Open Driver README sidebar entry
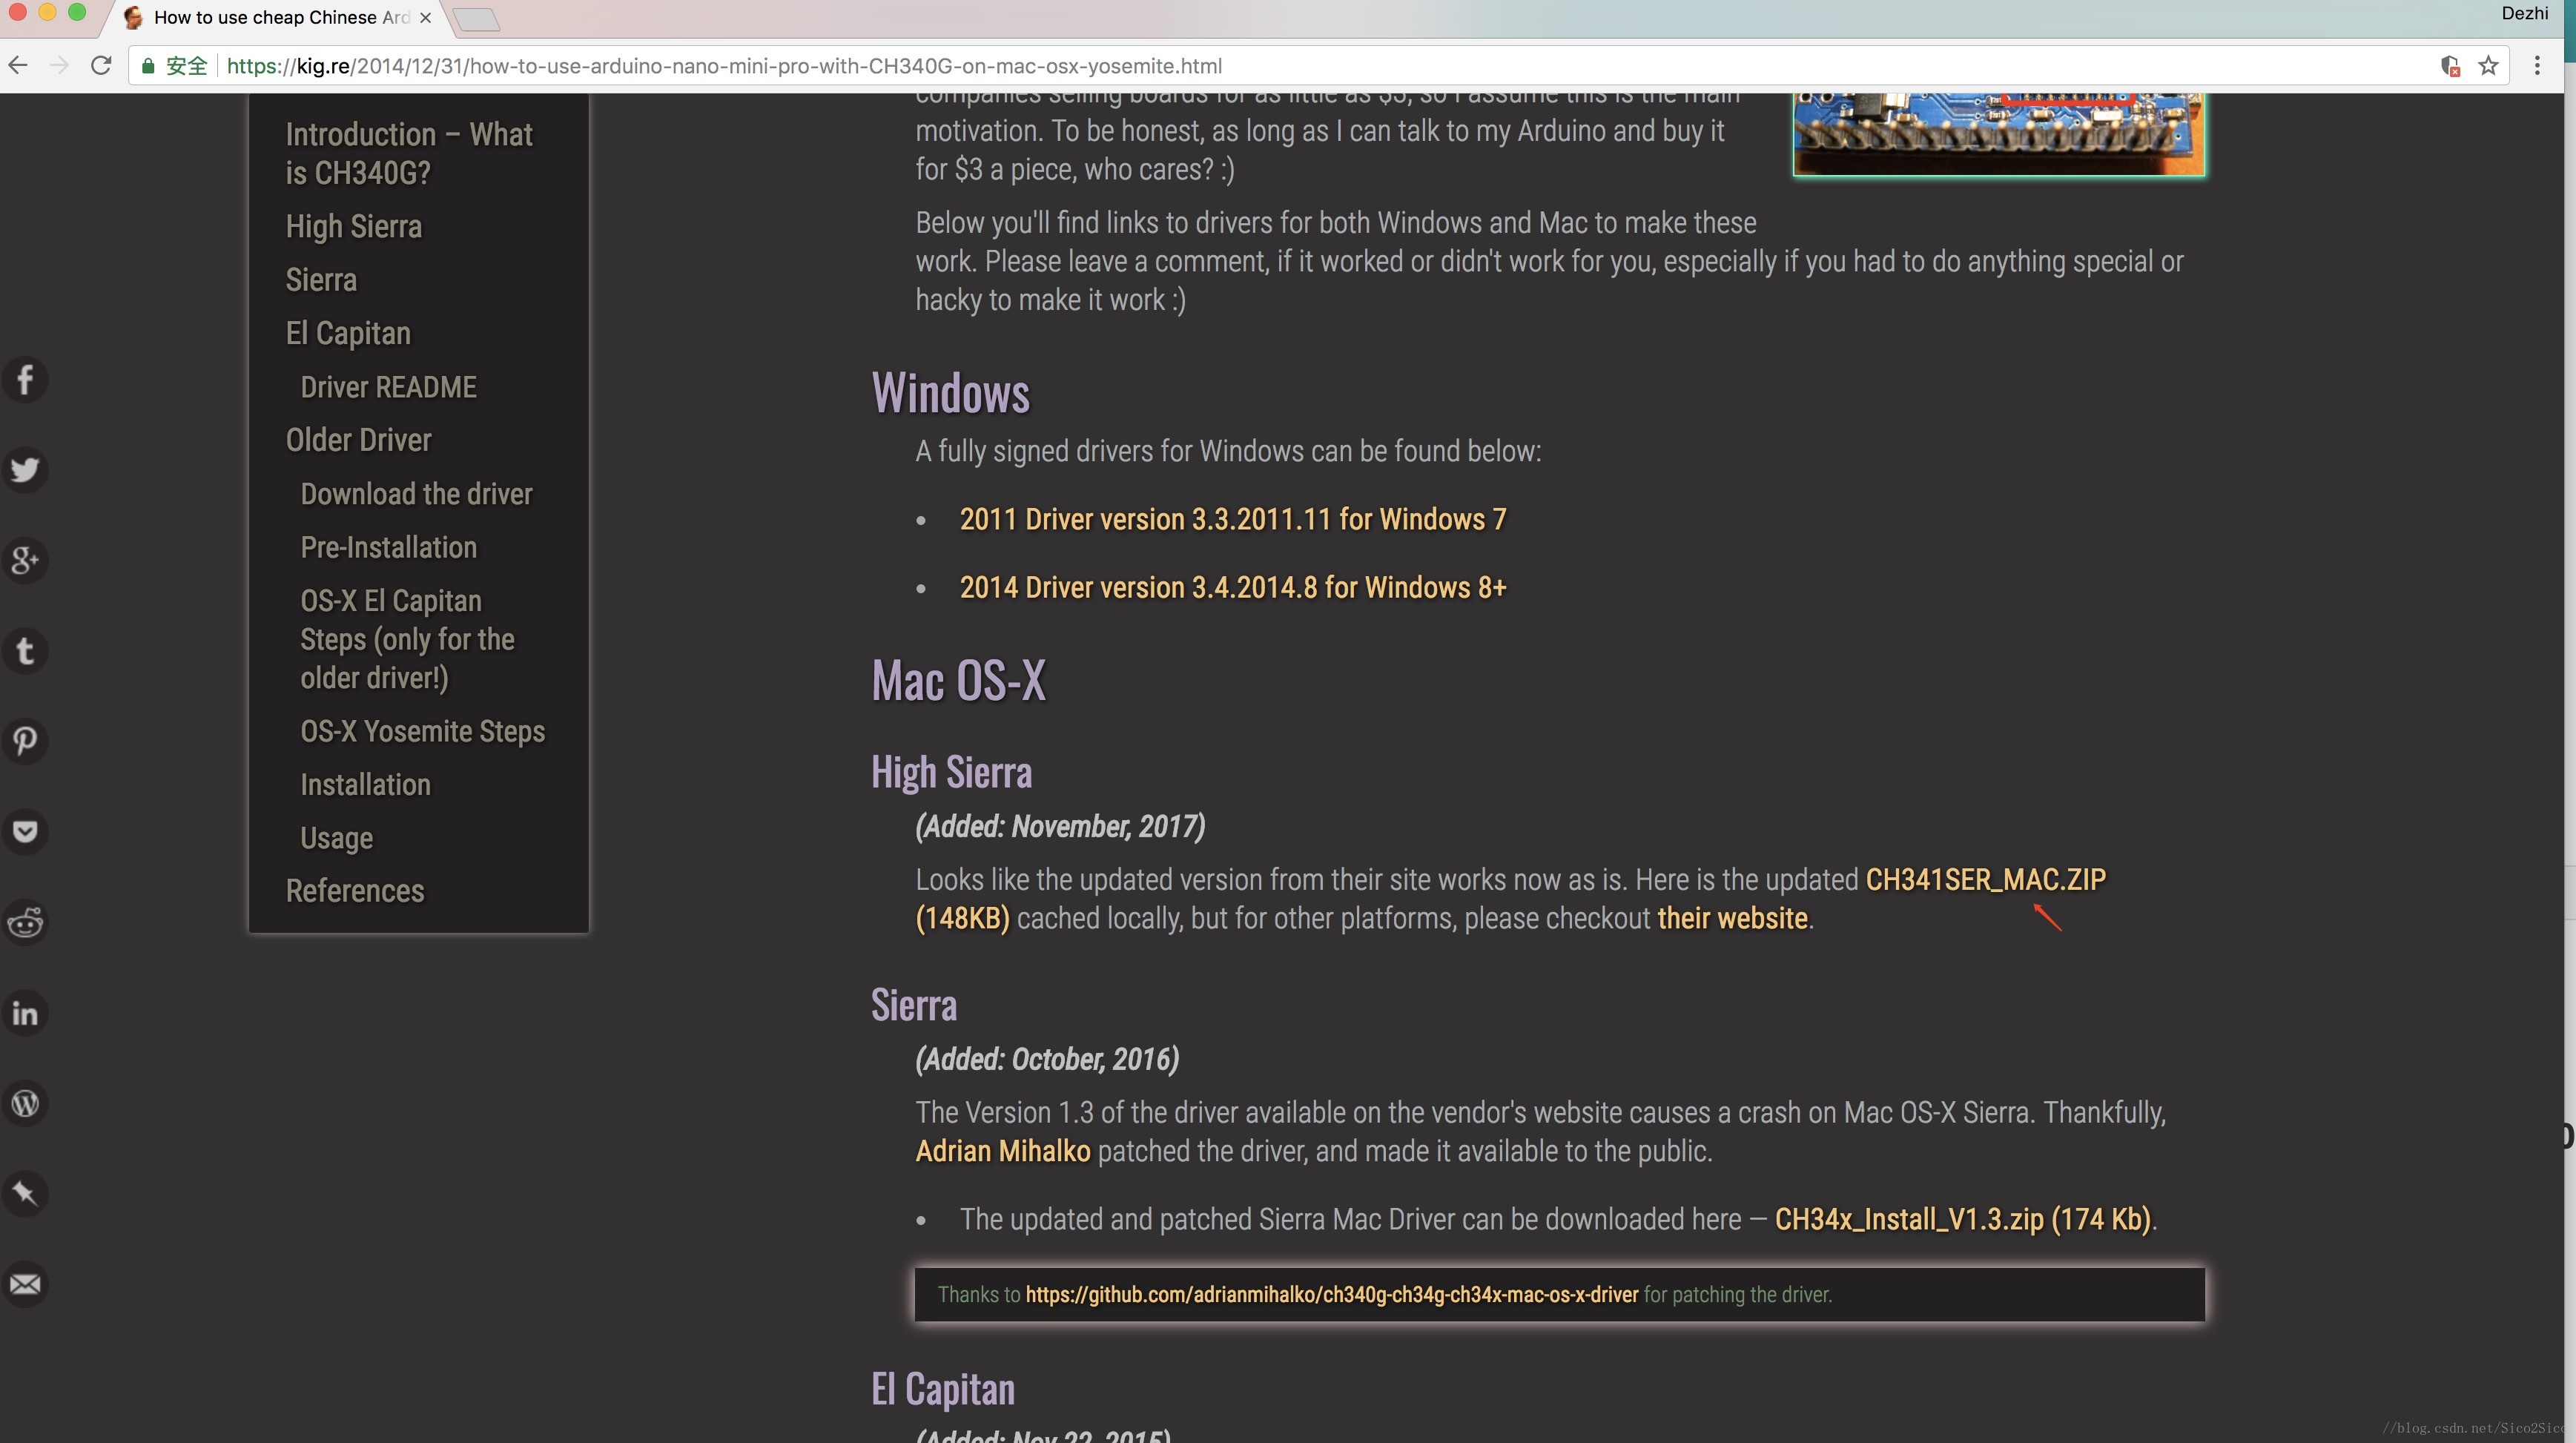The image size is (2576, 1443). [389, 387]
